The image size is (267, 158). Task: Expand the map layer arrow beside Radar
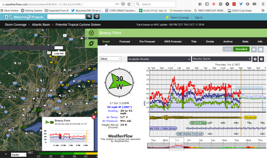6,154
